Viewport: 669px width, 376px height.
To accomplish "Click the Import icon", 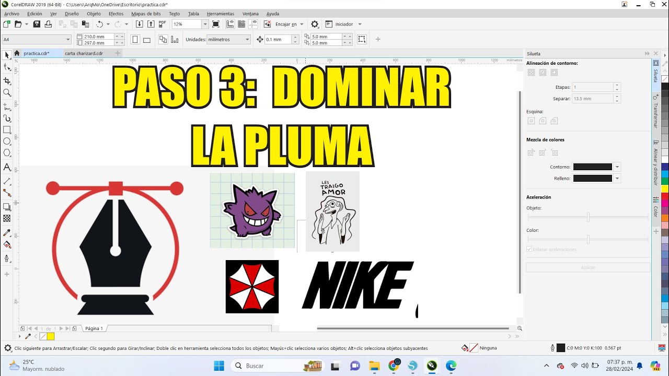I will 140,24.
